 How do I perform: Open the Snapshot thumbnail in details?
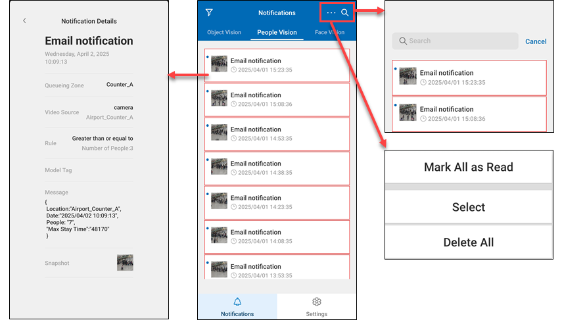[125, 263]
